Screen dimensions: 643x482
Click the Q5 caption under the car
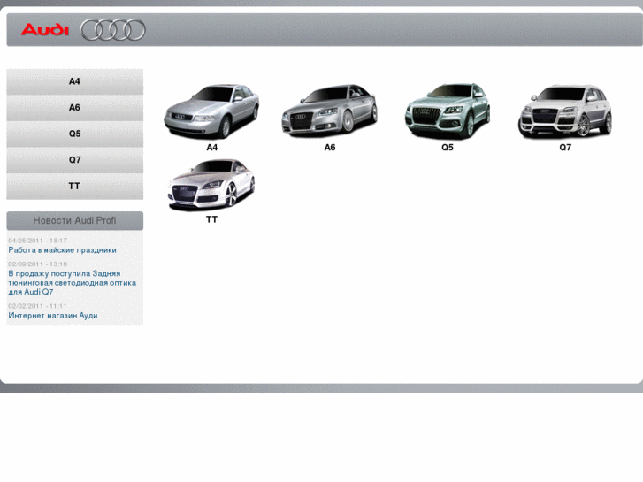448,148
